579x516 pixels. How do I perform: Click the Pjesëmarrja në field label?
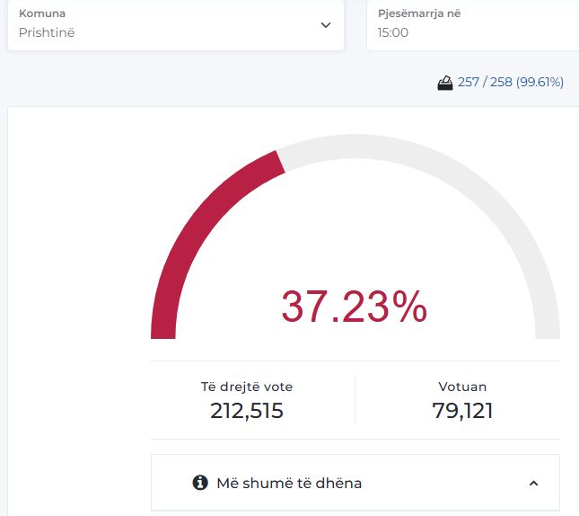click(x=419, y=14)
